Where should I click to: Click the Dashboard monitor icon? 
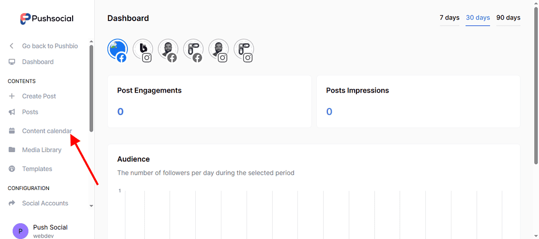coord(12,62)
